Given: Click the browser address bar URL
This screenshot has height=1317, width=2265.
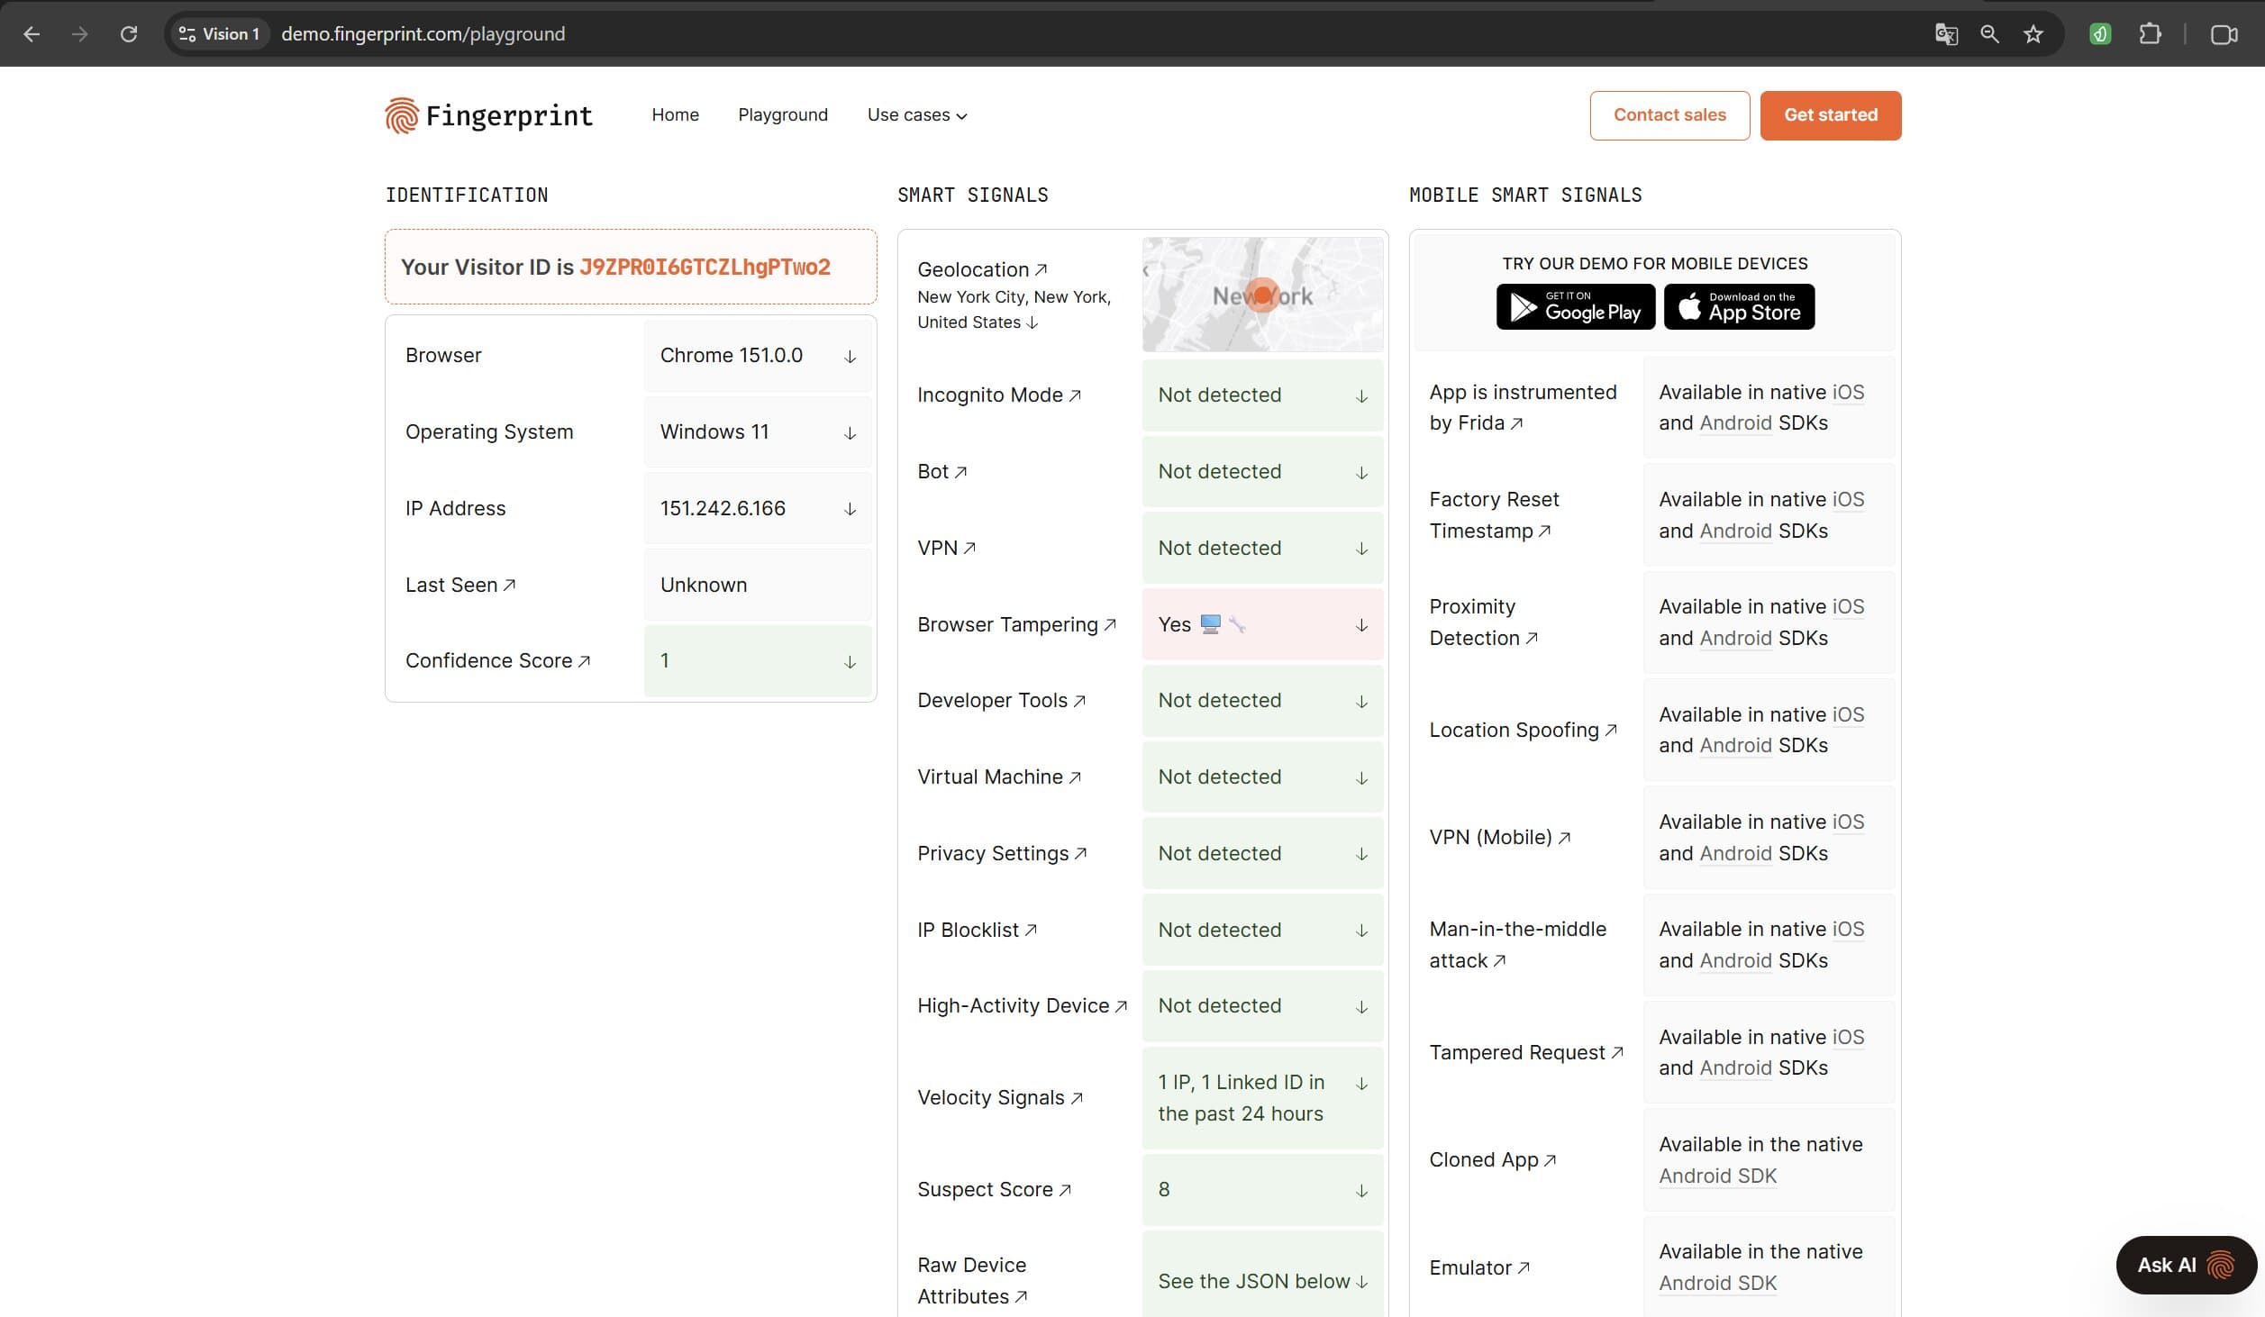Looking at the screenshot, I should click(x=423, y=34).
